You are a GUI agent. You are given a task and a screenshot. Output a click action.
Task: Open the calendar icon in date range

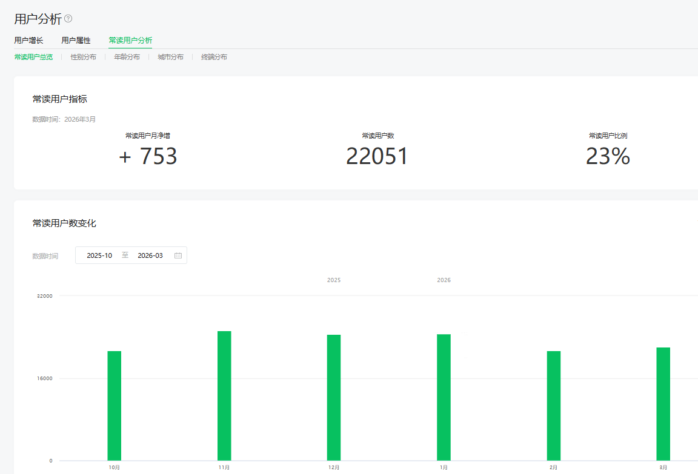178,255
